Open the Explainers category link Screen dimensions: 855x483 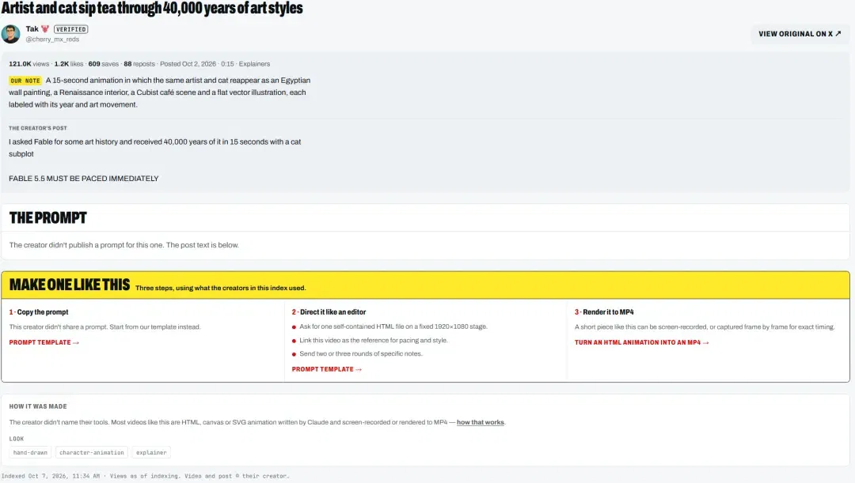point(254,64)
